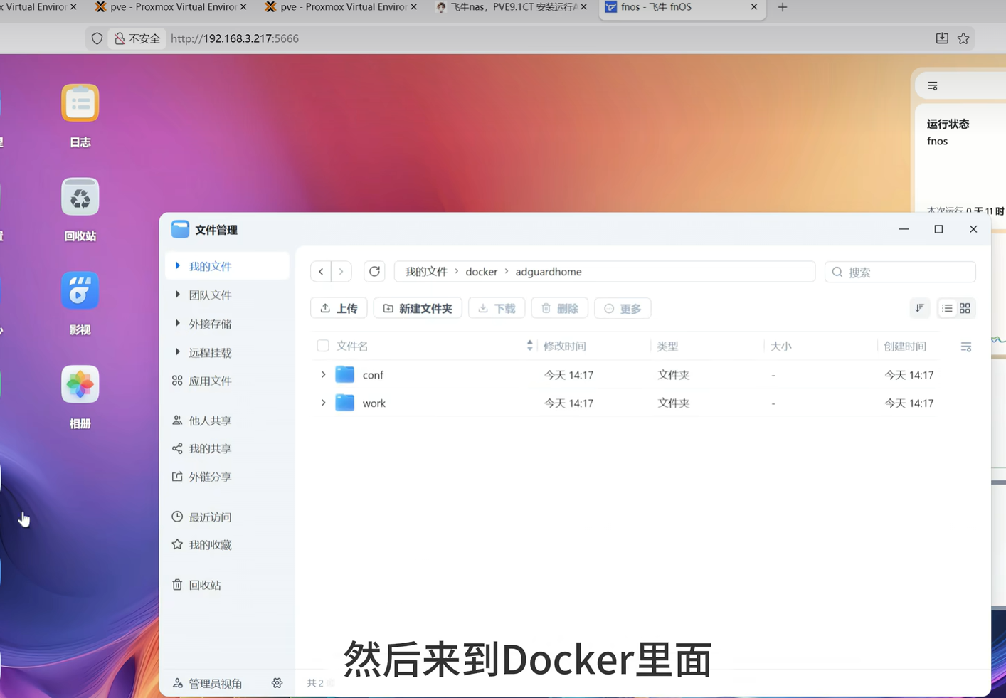The width and height of the screenshot is (1006, 698).
Task: Expand the conf folder row chevron
Action: pyautogui.click(x=323, y=375)
